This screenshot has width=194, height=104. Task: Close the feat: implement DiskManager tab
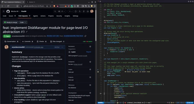pyautogui.click(x=23, y=2)
